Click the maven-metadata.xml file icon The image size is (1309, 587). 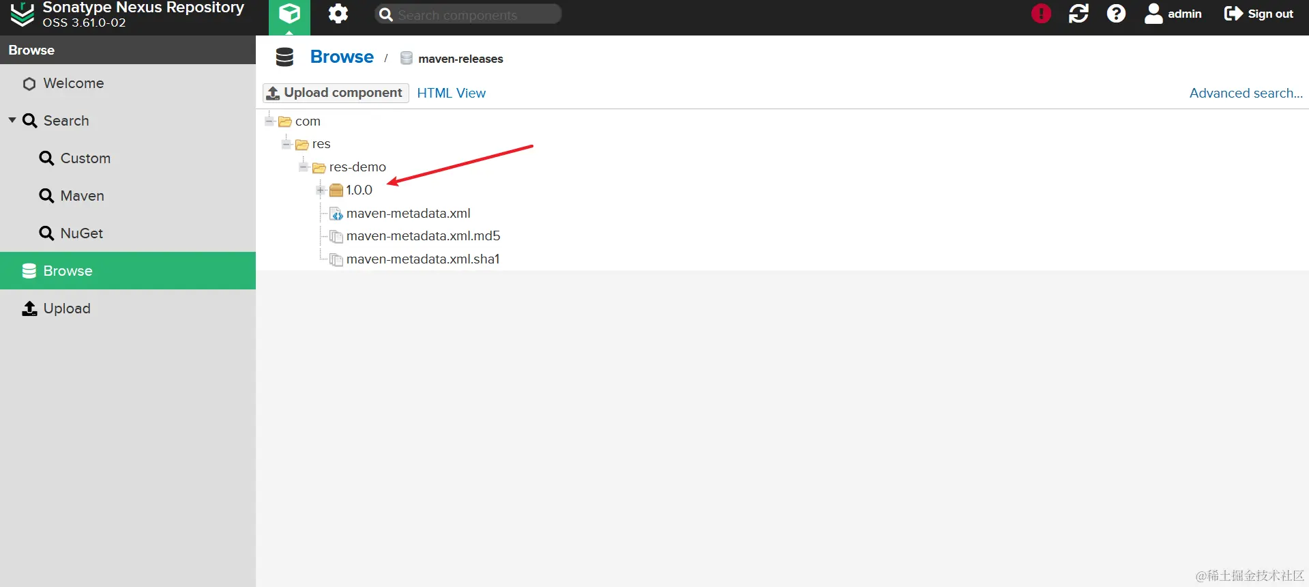pyautogui.click(x=336, y=214)
